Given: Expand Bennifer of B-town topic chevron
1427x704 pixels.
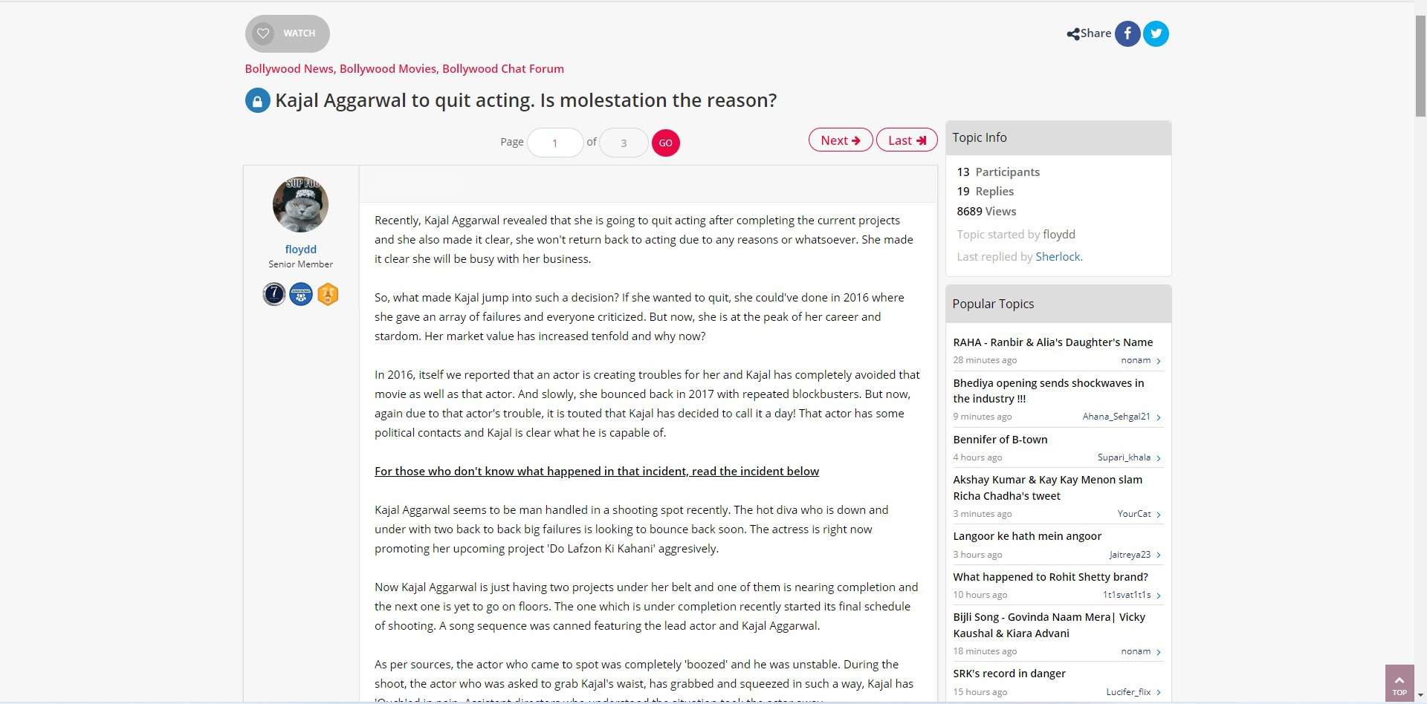Looking at the screenshot, I should pyautogui.click(x=1158, y=458).
